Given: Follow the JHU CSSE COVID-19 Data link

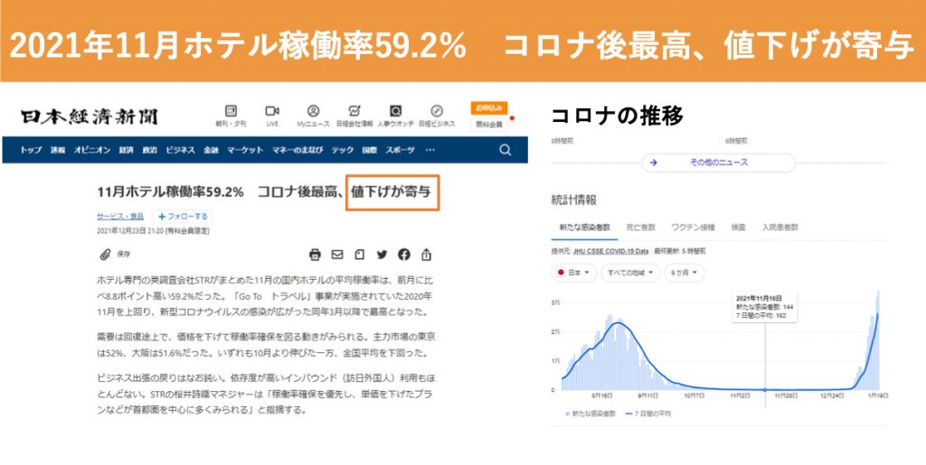Looking at the screenshot, I should (x=611, y=251).
